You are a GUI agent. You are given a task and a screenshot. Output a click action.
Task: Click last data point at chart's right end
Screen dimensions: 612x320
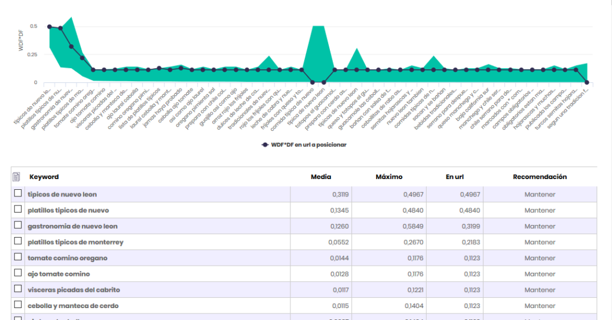[x=587, y=82]
